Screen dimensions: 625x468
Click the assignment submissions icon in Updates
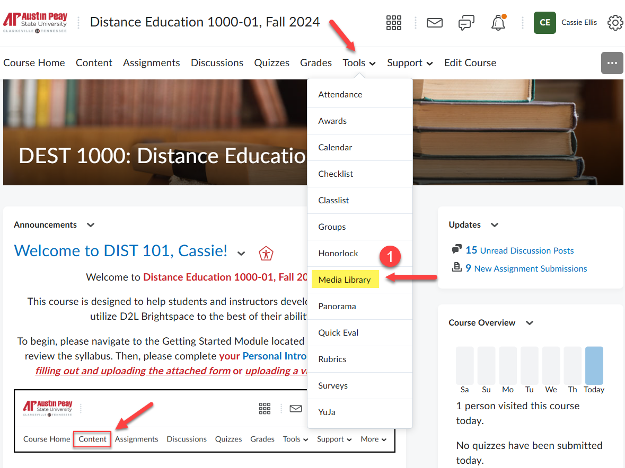(457, 268)
